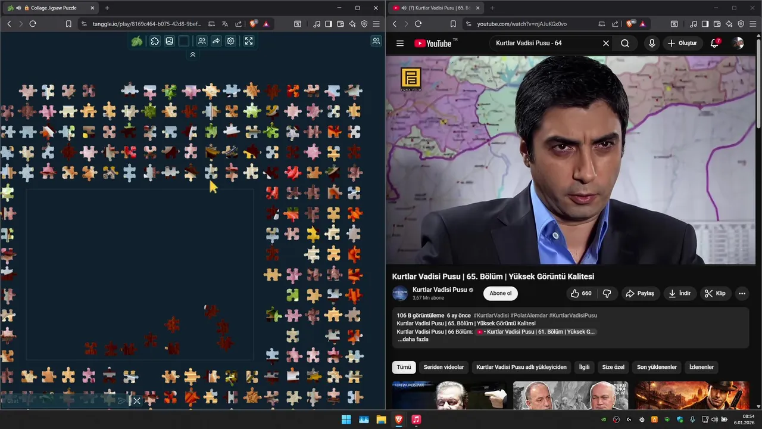Click the share arrow icon in Tanggle
762x429 pixels.
tap(216, 41)
